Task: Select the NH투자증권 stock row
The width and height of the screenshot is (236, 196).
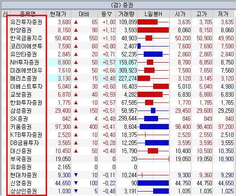Action: point(118,62)
